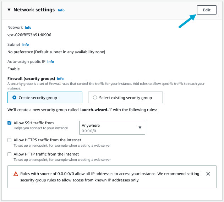Open Info link next to Network settings
The width and height of the screenshot is (224, 202).
(x=61, y=10)
